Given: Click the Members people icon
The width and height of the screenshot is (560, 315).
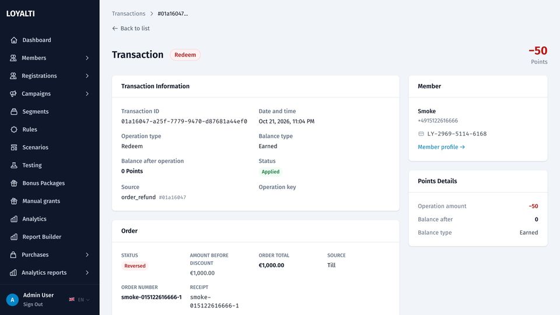Looking at the screenshot, I should pos(13,58).
